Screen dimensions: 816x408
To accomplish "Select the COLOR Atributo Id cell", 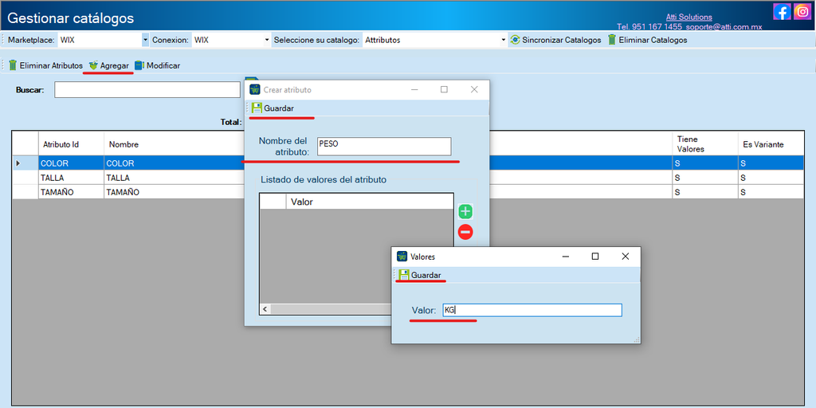I will pos(71,163).
